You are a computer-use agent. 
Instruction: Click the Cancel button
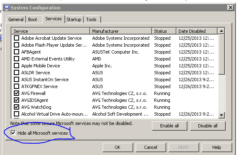click(151, 147)
